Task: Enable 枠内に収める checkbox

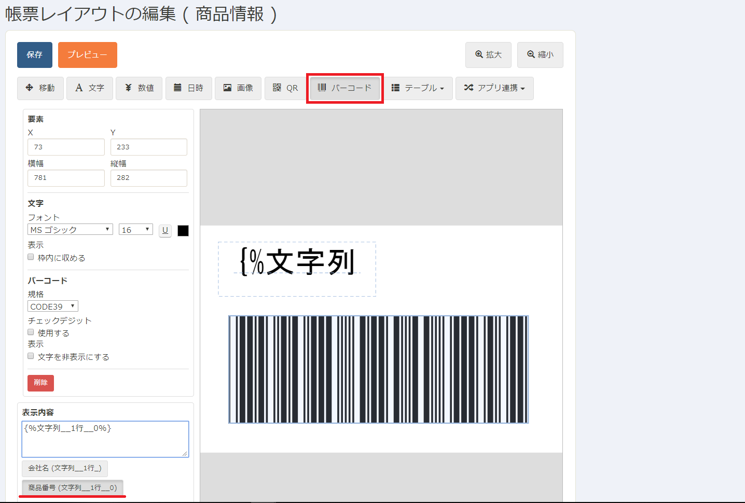Action: click(31, 257)
